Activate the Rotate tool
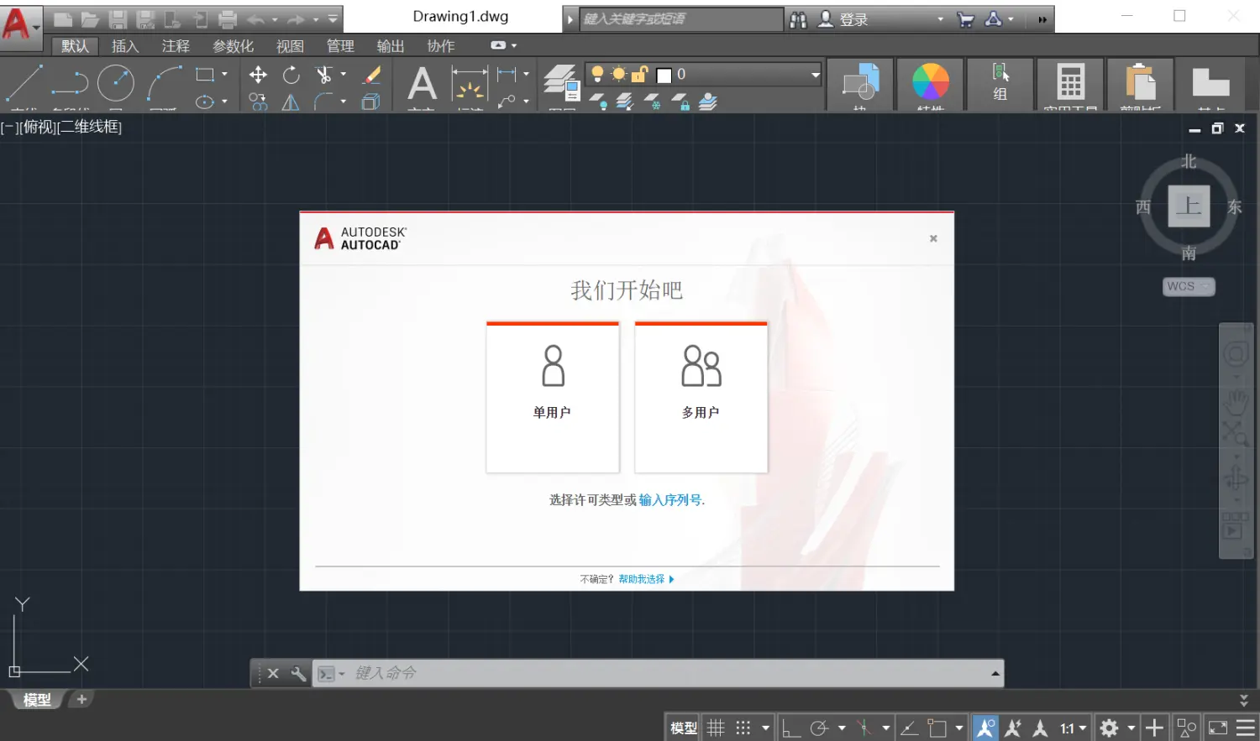1260x741 pixels. 291,75
